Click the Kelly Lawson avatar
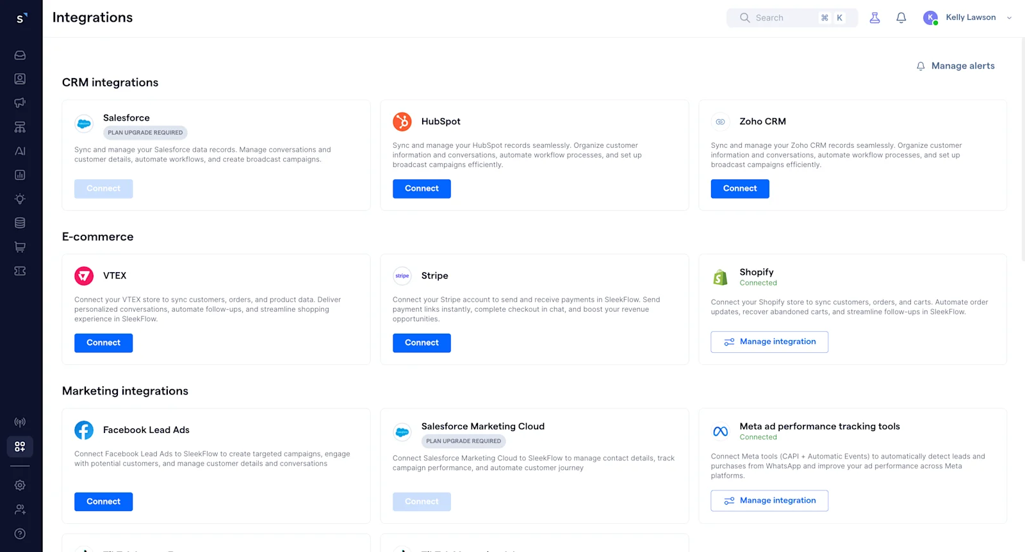The width and height of the screenshot is (1025, 552). pyautogui.click(x=930, y=18)
